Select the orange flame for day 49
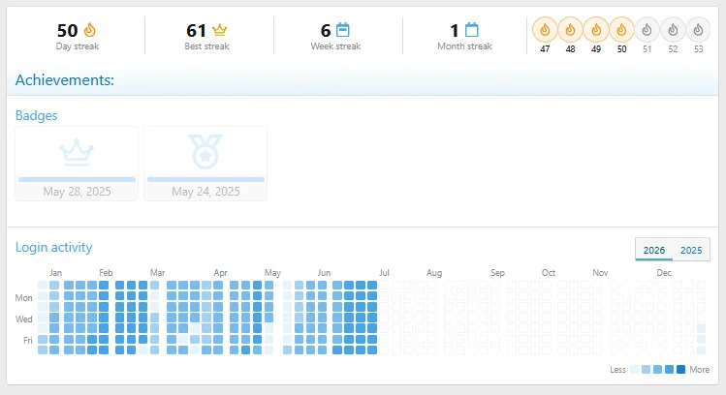The width and height of the screenshot is (726, 395). click(x=596, y=30)
